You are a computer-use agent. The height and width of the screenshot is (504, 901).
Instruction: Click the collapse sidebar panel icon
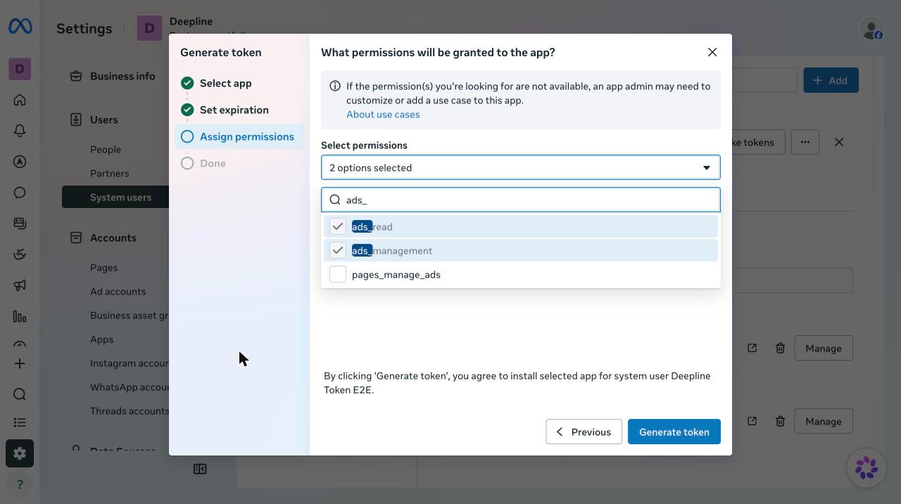[200, 469]
